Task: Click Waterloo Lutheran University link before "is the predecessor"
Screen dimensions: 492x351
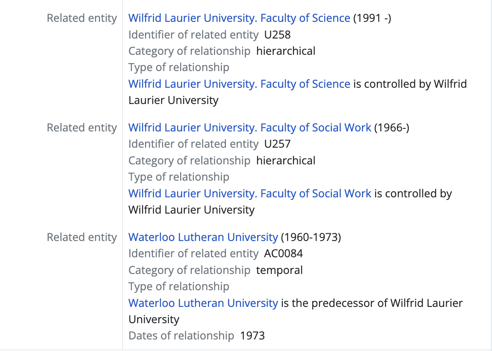Action: [203, 303]
